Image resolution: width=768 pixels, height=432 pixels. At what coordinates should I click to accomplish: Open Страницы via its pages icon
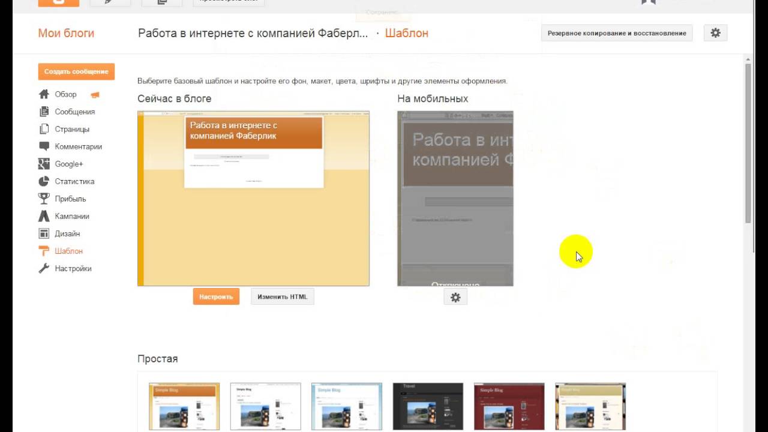44,129
